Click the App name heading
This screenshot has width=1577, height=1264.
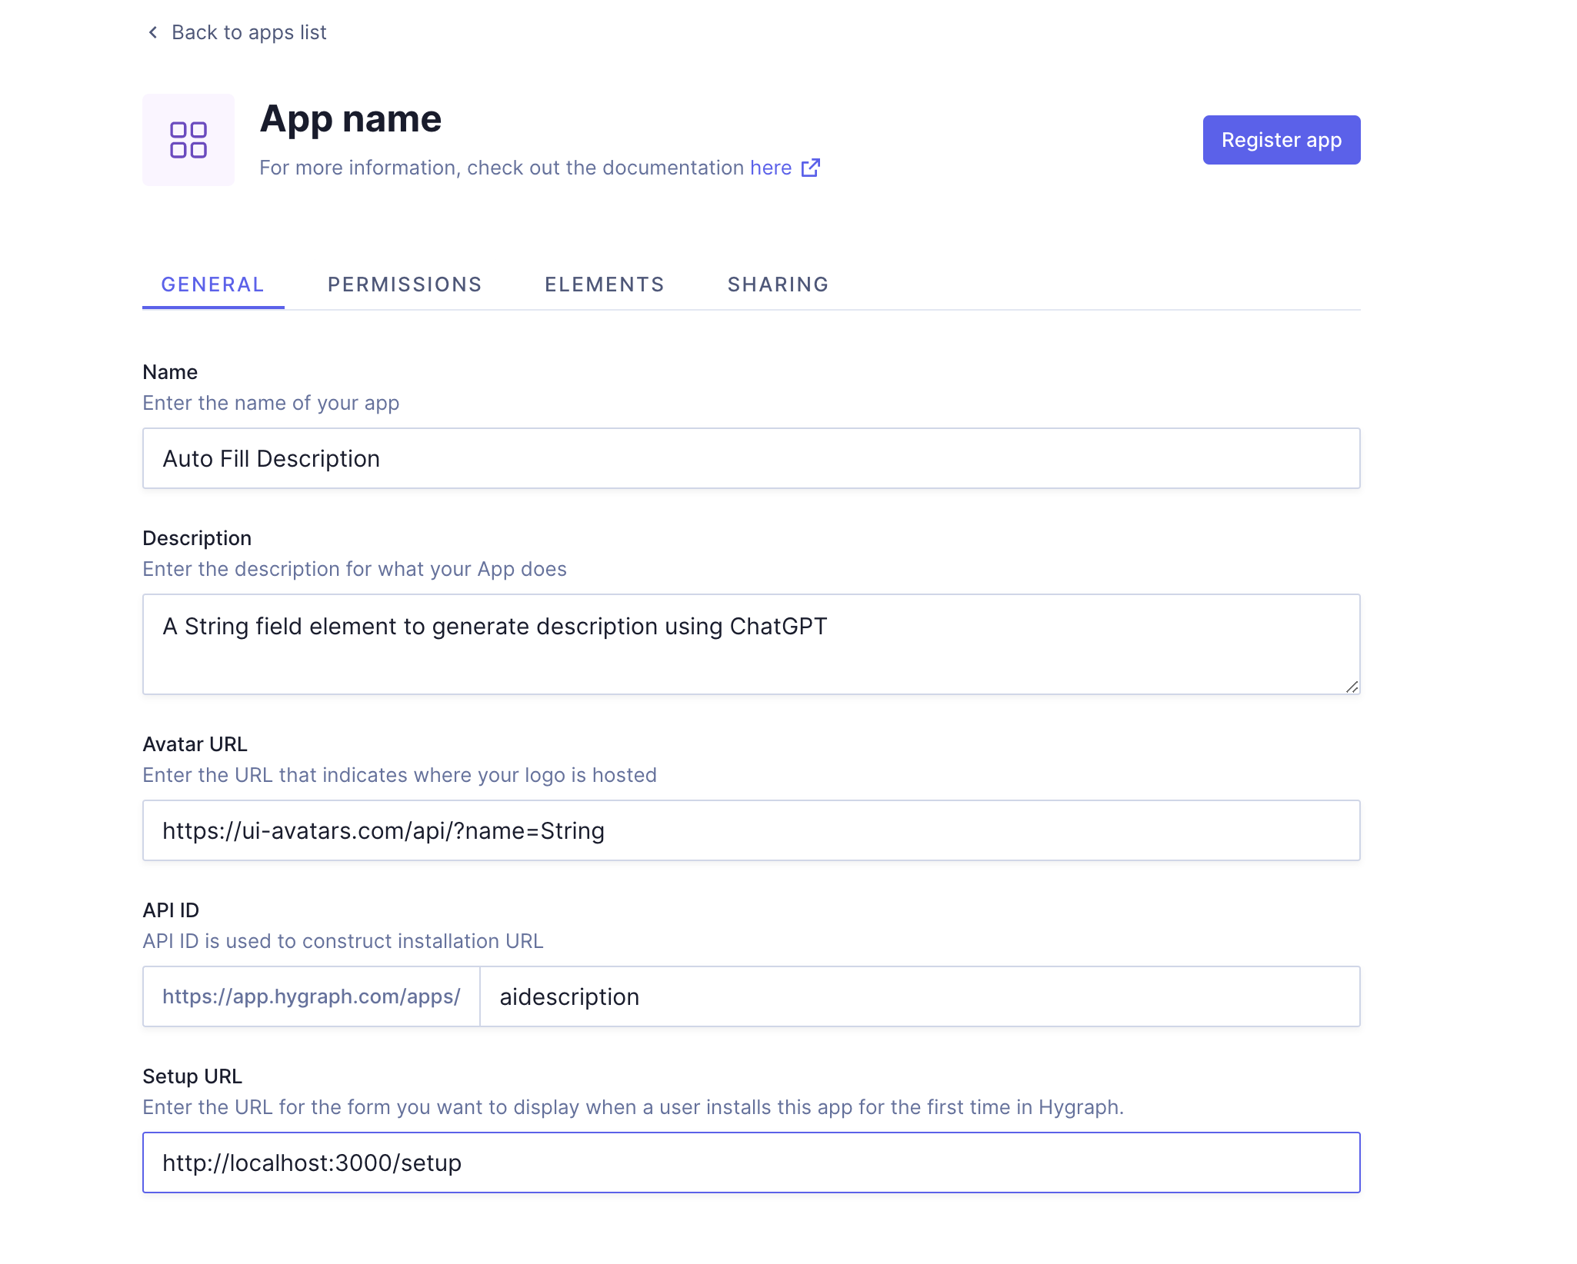coord(351,118)
